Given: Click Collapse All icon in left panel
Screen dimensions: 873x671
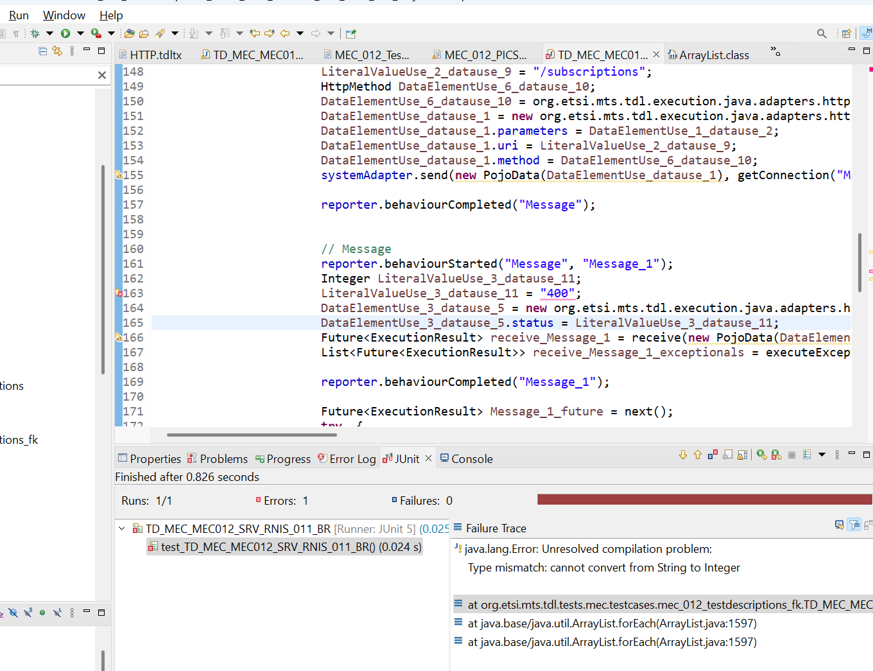Looking at the screenshot, I should (x=43, y=51).
